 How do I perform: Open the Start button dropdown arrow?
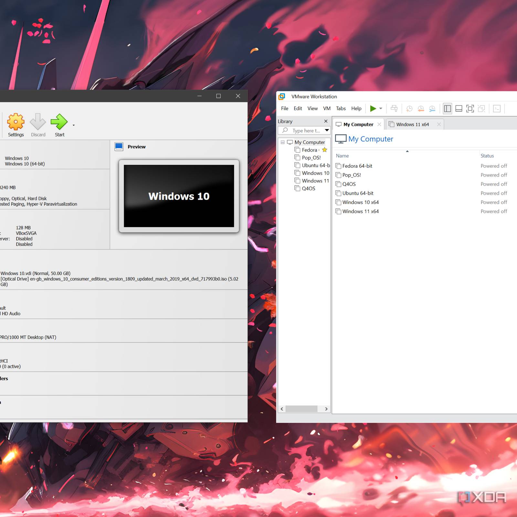point(74,125)
